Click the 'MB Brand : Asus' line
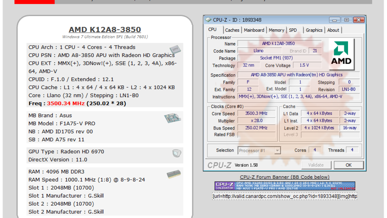The width and height of the screenshot is (387, 218). (50, 115)
